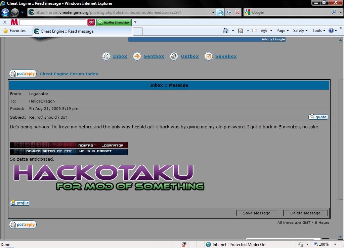Image resolution: width=344 pixels, height=248 pixels.
Task: Click the browser Back arrow button
Action: click(x=5, y=12)
